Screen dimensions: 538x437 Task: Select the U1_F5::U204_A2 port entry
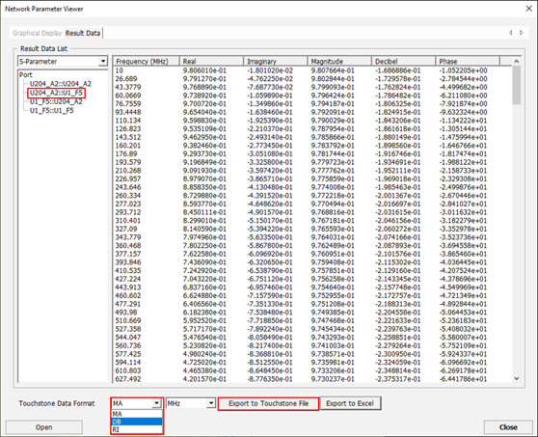pos(56,101)
